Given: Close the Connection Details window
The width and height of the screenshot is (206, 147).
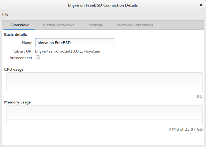Looking at the screenshot, I should [x=201, y=5].
